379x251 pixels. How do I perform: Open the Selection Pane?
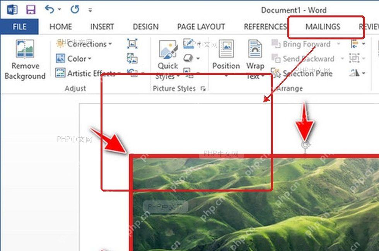302,73
